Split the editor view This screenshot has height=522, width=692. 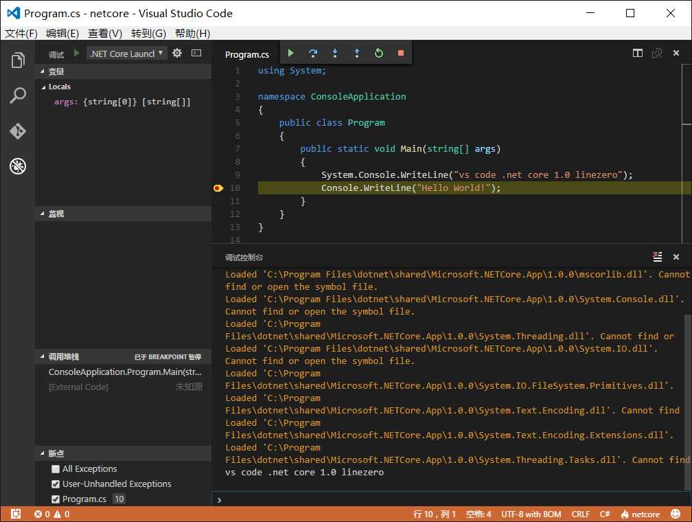click(638, 54)
